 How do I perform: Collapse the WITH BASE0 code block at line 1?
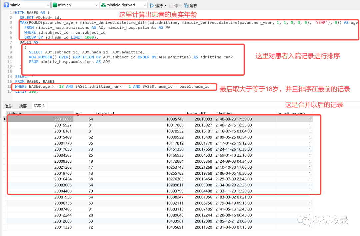click(14, 13)
